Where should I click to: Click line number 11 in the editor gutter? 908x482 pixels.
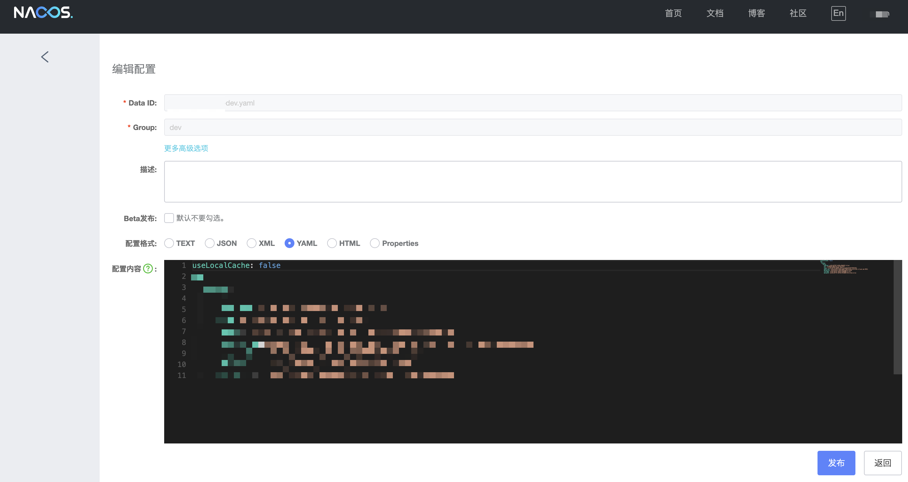tap(182, 375)
